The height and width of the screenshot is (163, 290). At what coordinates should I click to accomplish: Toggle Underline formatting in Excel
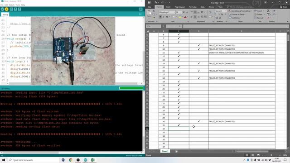coord(167,17)
